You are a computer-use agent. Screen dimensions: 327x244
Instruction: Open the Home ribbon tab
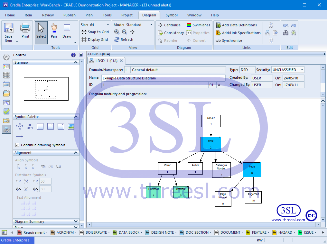[10, 15]
